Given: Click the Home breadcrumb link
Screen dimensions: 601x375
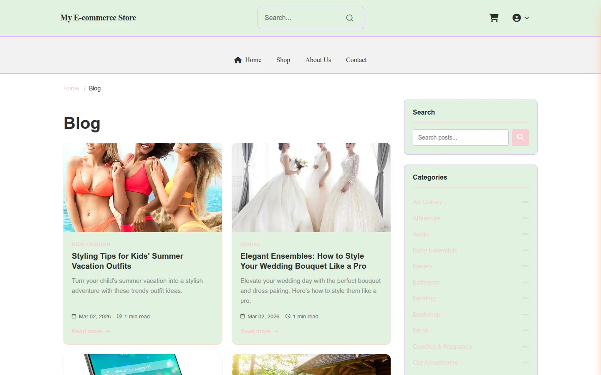Looking at the screenshot, I should [71, 88].
